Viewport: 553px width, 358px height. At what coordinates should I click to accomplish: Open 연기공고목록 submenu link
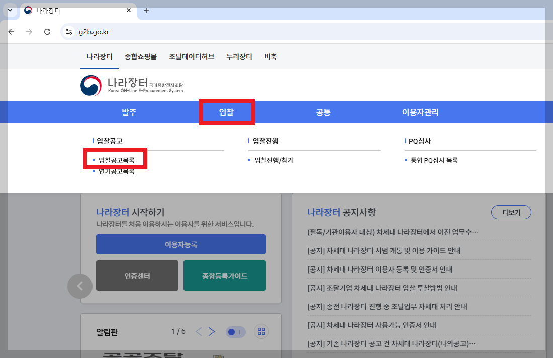coord(117,172)
